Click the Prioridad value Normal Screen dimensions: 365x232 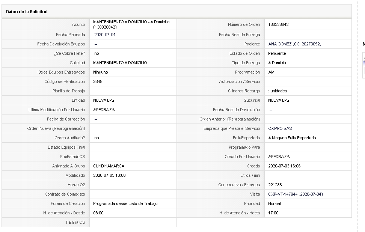274,203
